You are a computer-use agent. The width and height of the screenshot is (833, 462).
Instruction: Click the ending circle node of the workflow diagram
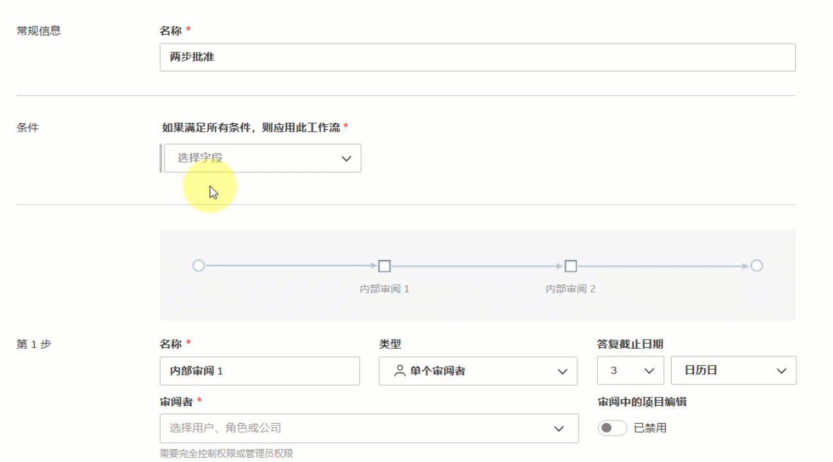coord(756,266)
